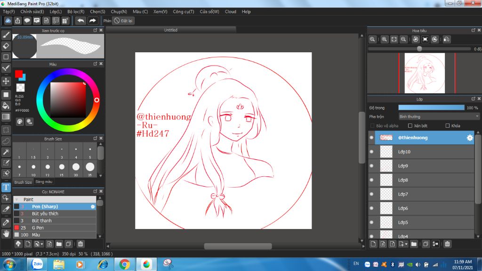Select the Bucket fill tool
The height and width of the screenshot is (271, 482).
pyautogui.click(x=6, y=106)
